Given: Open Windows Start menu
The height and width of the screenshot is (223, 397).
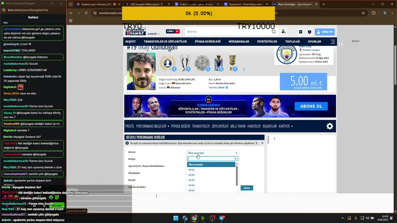Looking at the screenshot, I should (176, 218).
